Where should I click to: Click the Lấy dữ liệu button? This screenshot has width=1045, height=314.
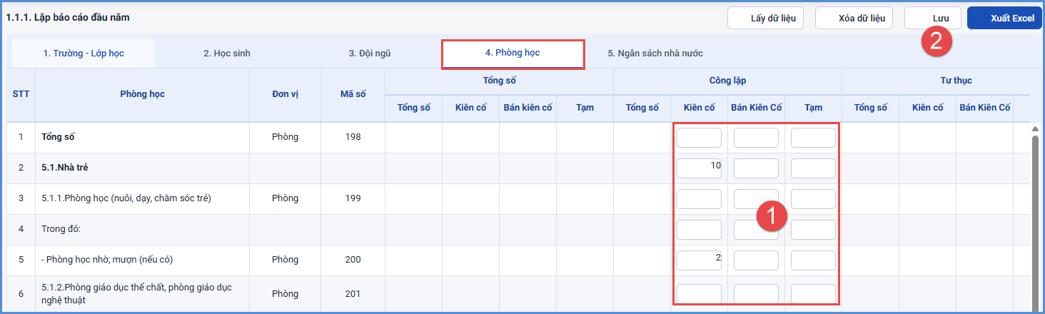click(x=766, y=18)
